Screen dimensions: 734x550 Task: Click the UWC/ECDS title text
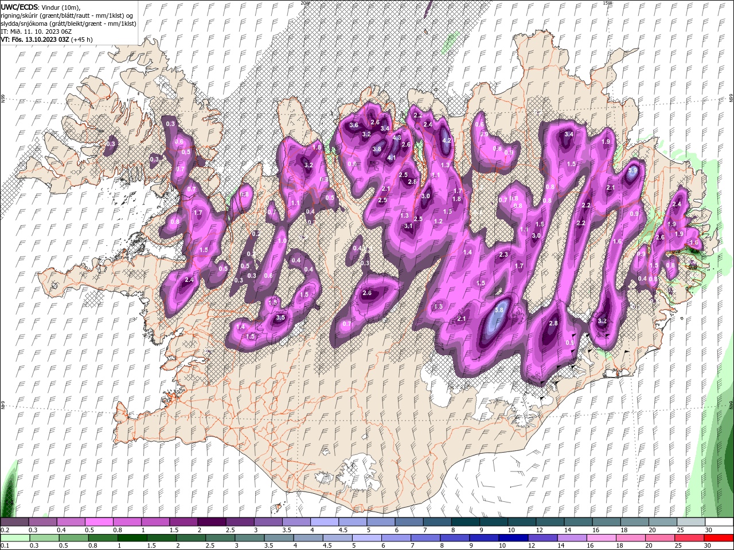pyautogui.click(x=19, y=7)
